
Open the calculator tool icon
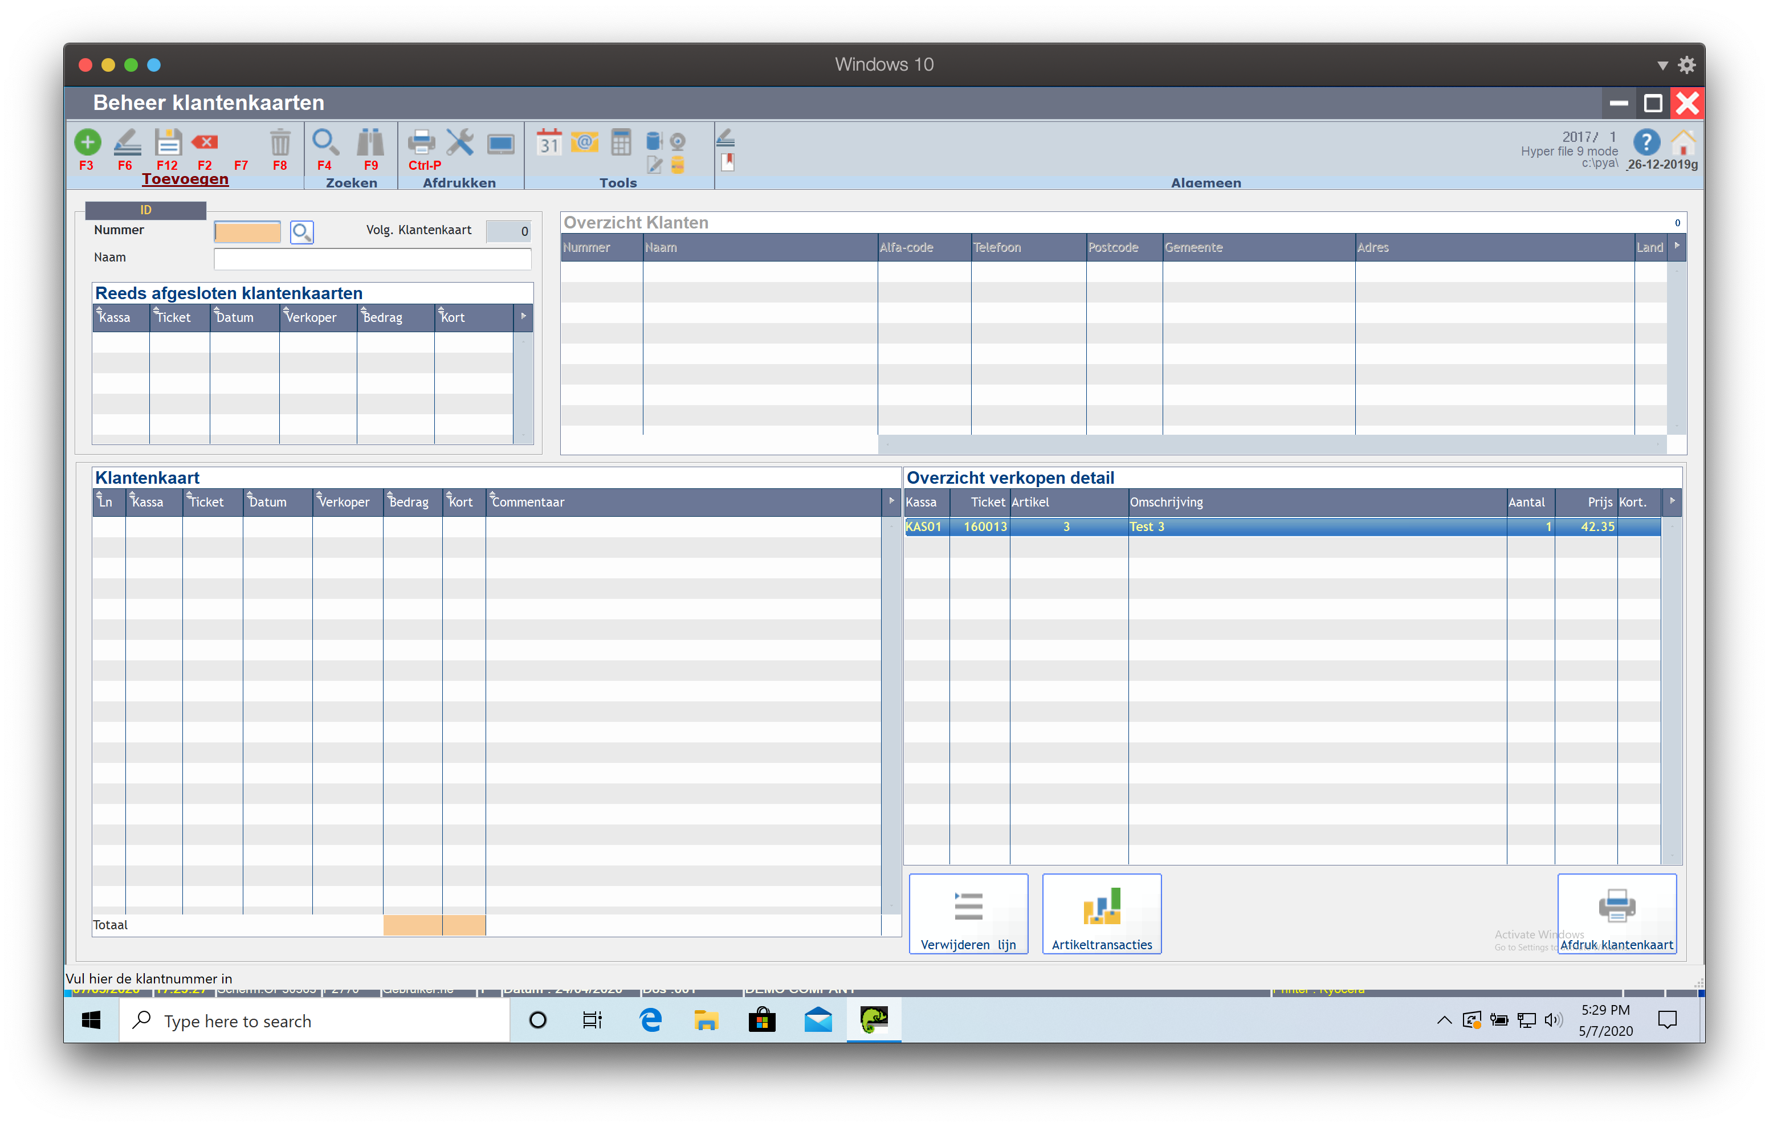(621, 142)
